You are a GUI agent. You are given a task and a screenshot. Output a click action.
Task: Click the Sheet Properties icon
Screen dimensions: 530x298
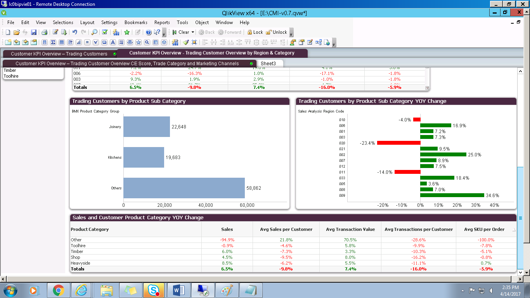(x=34, y=42)
